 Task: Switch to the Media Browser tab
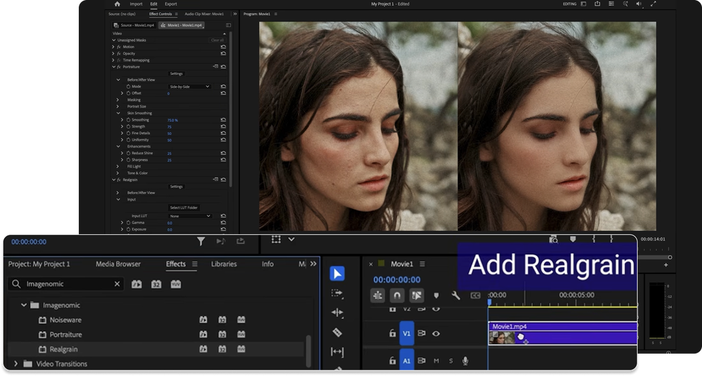(118, 264)
